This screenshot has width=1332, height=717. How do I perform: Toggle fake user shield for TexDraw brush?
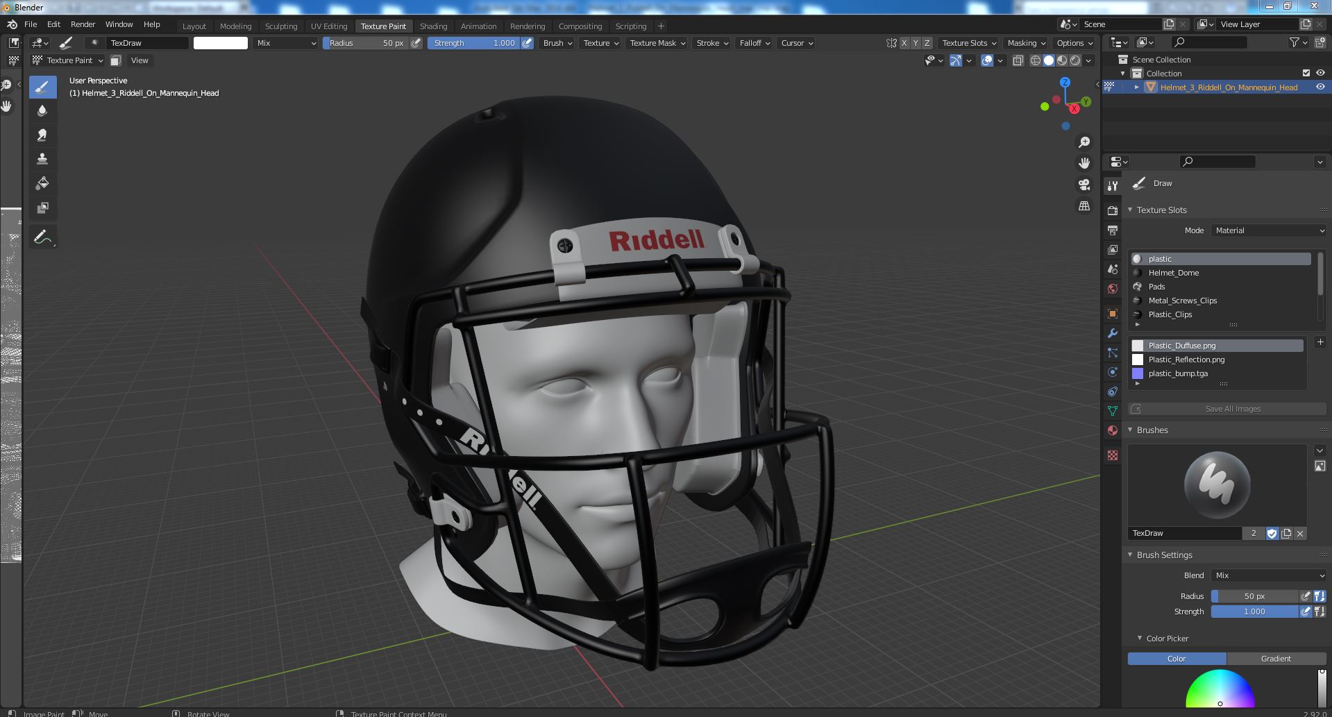point(1272,533)
